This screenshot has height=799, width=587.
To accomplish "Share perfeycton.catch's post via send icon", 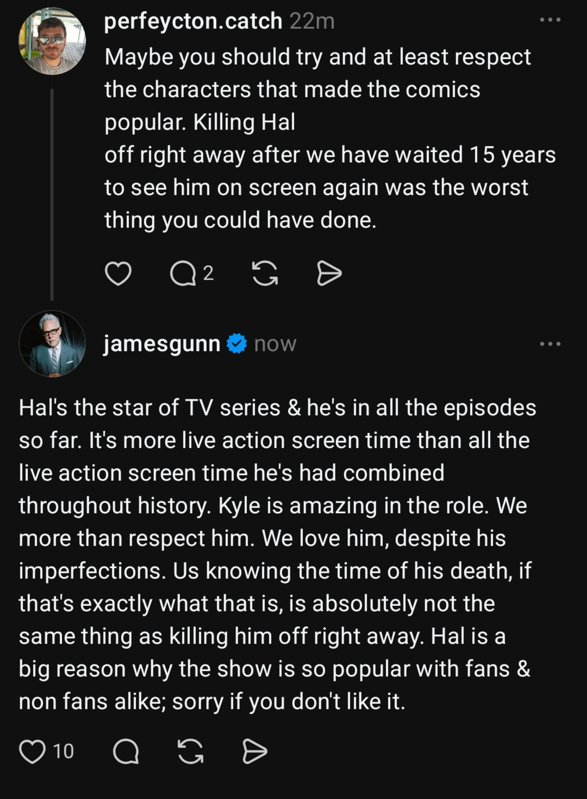I will point(329,273).
